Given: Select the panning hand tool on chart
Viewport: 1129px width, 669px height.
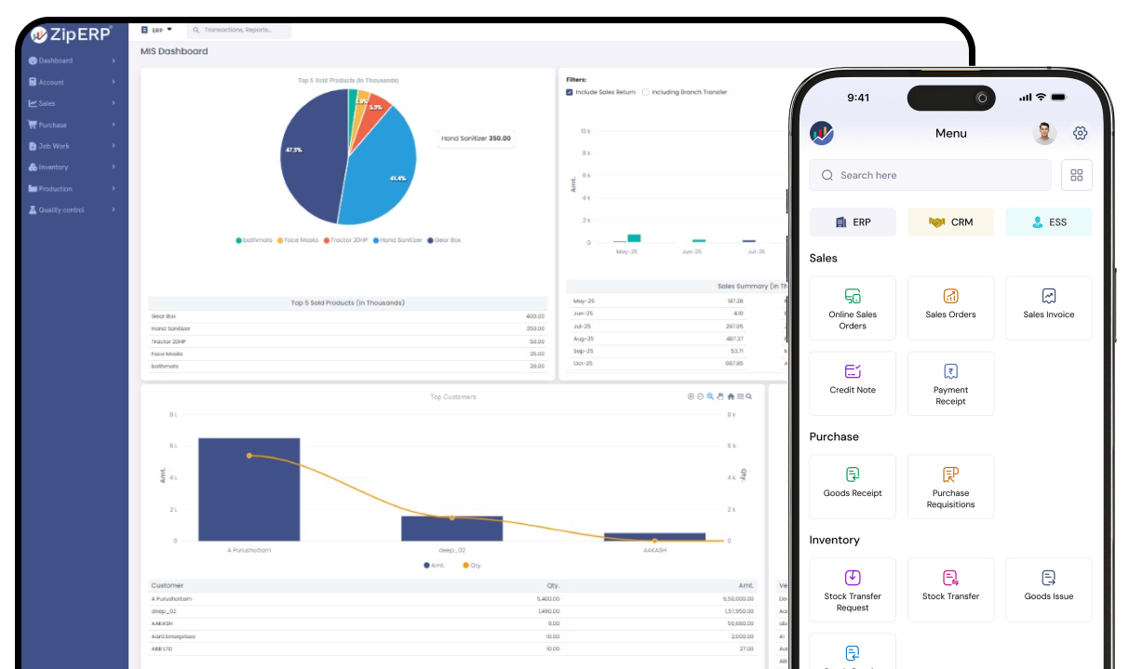Looking at the screenshot, I should pyautogui.click(x=720, y=396).
